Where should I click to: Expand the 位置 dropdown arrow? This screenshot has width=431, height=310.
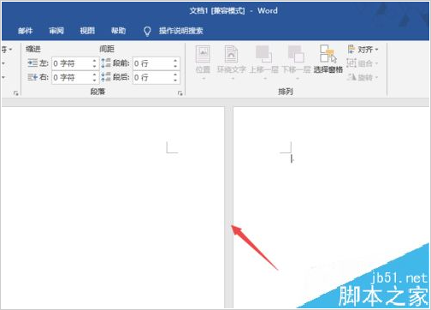pos(204,78)
